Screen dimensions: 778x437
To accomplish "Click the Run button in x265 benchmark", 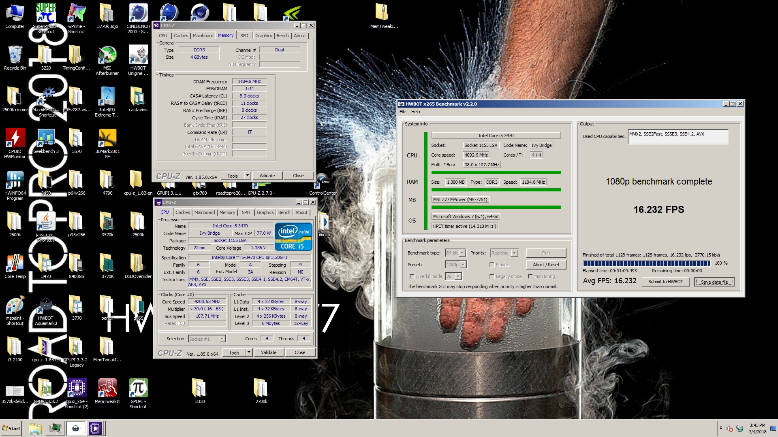I will pos(546,253).
